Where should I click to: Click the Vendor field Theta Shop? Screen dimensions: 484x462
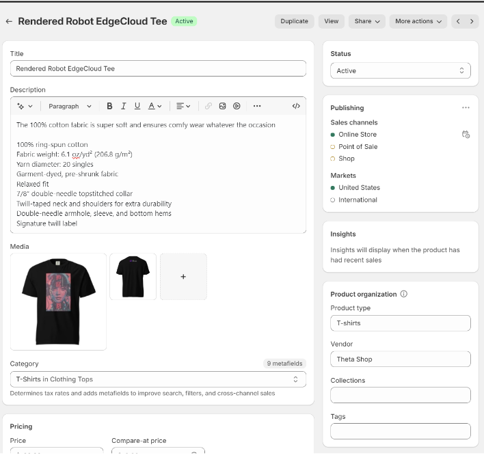tap(401, 359)
